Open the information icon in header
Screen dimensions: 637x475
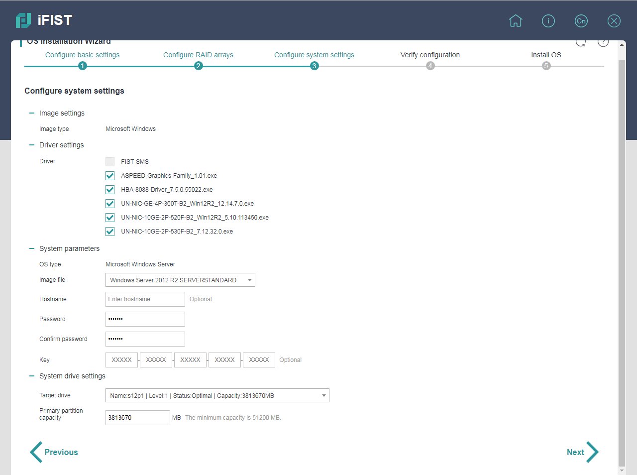pos(548,21)
